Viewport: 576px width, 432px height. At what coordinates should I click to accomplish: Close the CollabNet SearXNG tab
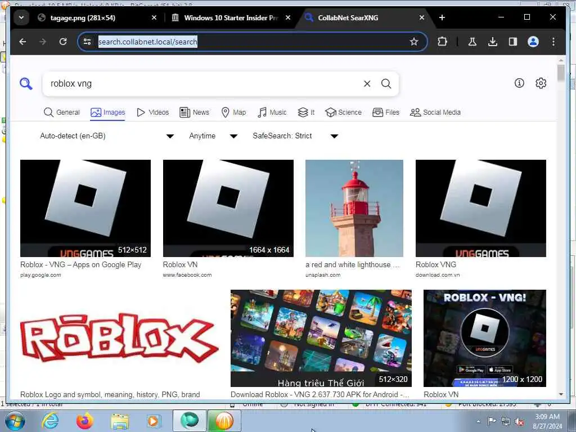(x=422, y=17)
